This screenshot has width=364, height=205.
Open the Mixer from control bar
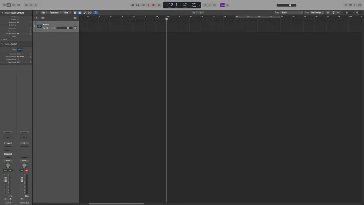pos(31,5)
